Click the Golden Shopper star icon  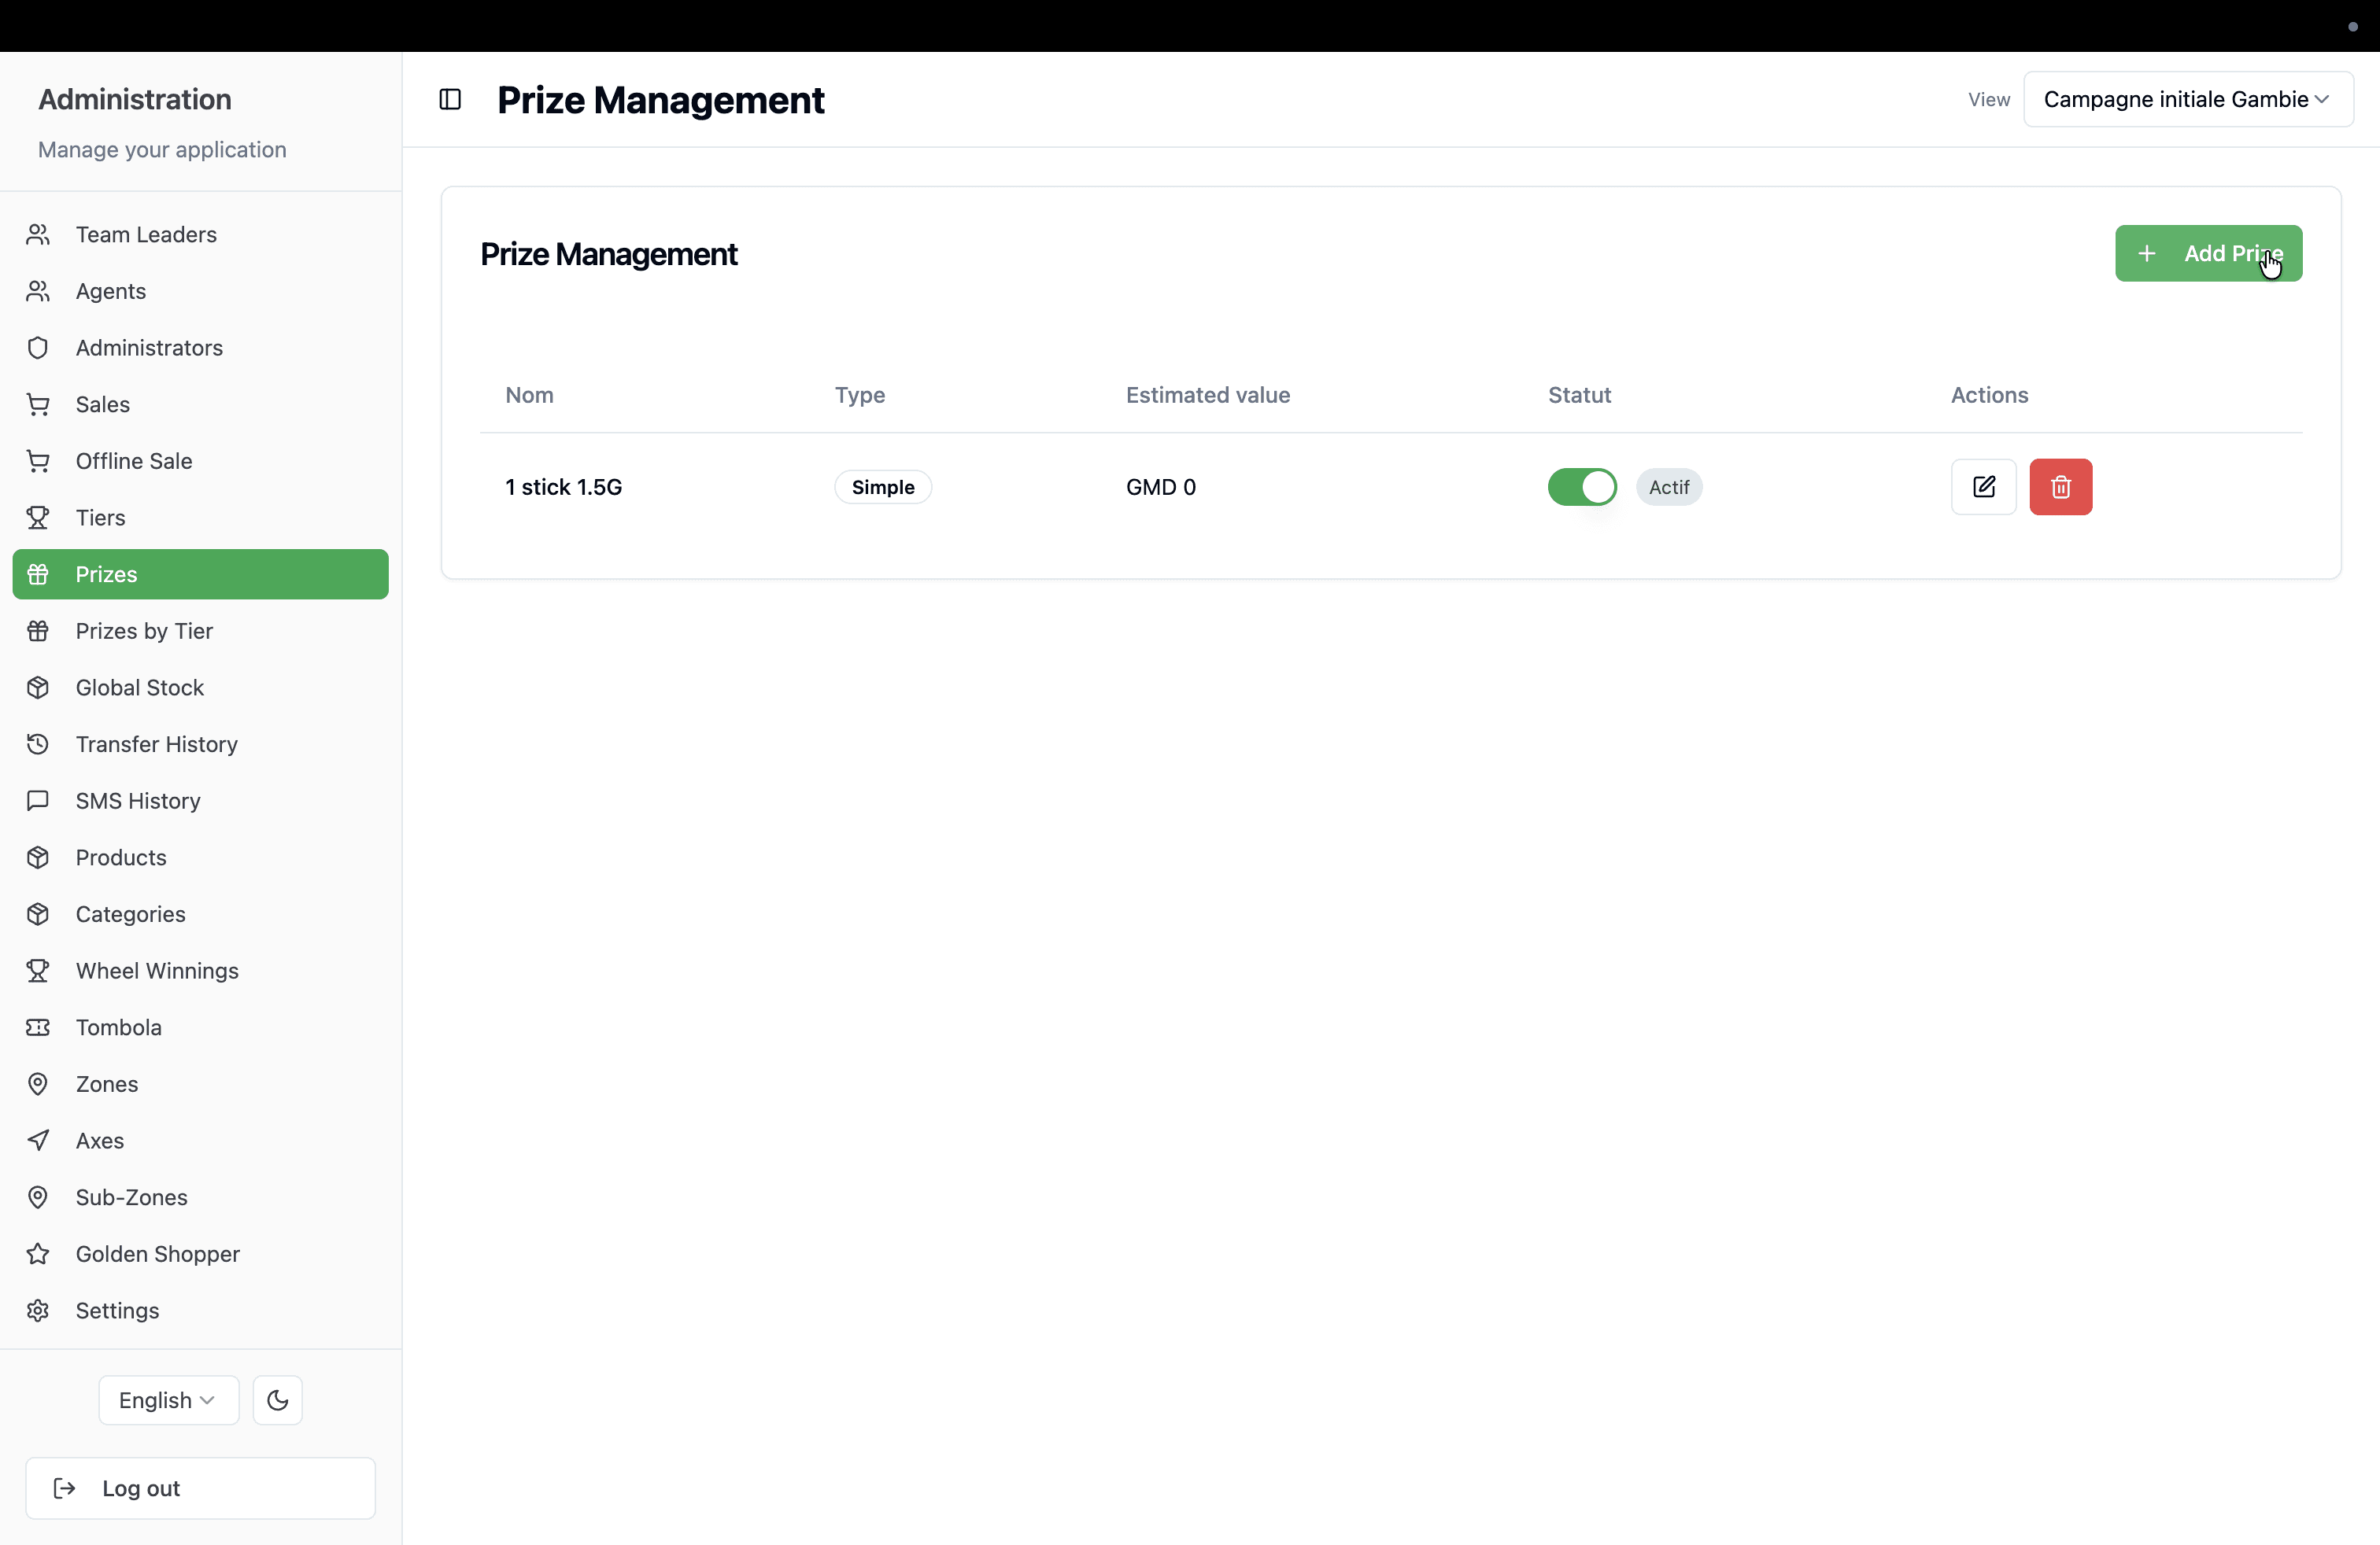point(38,1253)
